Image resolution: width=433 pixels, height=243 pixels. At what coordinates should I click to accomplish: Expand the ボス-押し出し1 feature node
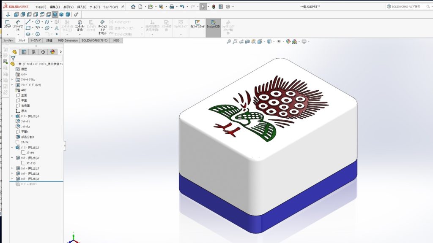[12, 116]
